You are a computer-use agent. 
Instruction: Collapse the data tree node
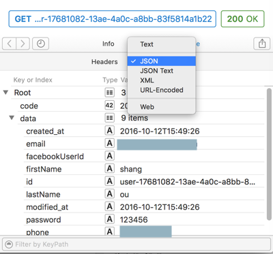pyautogui.click(x=12, y=118)
